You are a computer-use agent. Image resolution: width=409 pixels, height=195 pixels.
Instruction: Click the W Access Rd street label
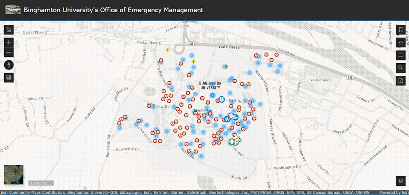pyautogui.click(x=144, y=135)
